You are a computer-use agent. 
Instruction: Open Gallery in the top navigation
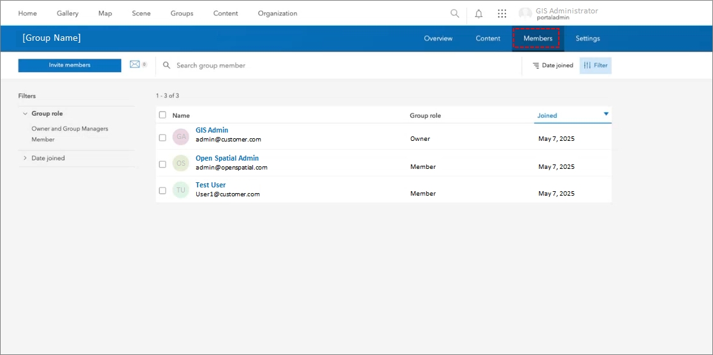[68, 13]
